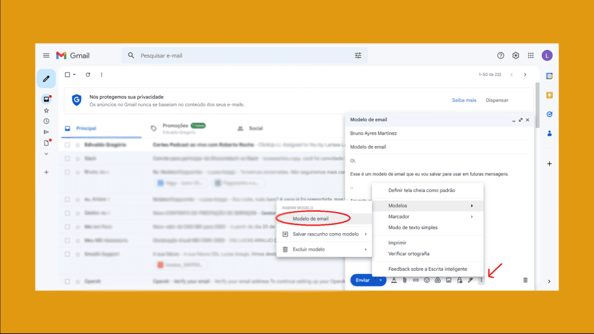The width and height of the screenshot is (594, 334).
Task: Click the Saiba mais link
Action: 463,100
